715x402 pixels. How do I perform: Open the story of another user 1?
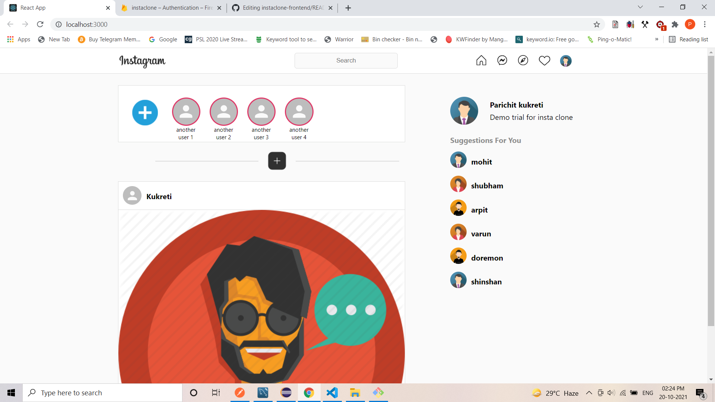tap(186, 112)
